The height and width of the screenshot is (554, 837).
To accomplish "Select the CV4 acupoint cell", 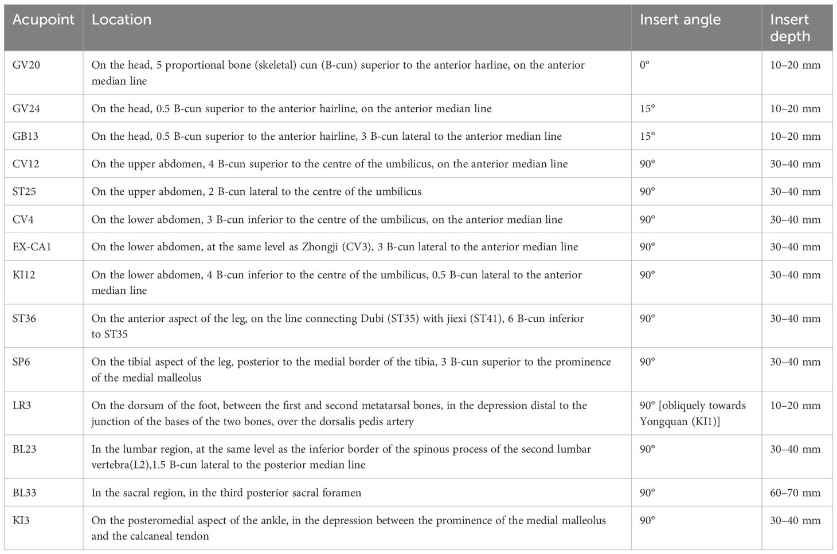I will (23, 219).
